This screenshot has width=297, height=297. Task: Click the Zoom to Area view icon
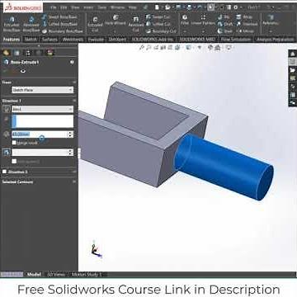[x=148, y=48]
